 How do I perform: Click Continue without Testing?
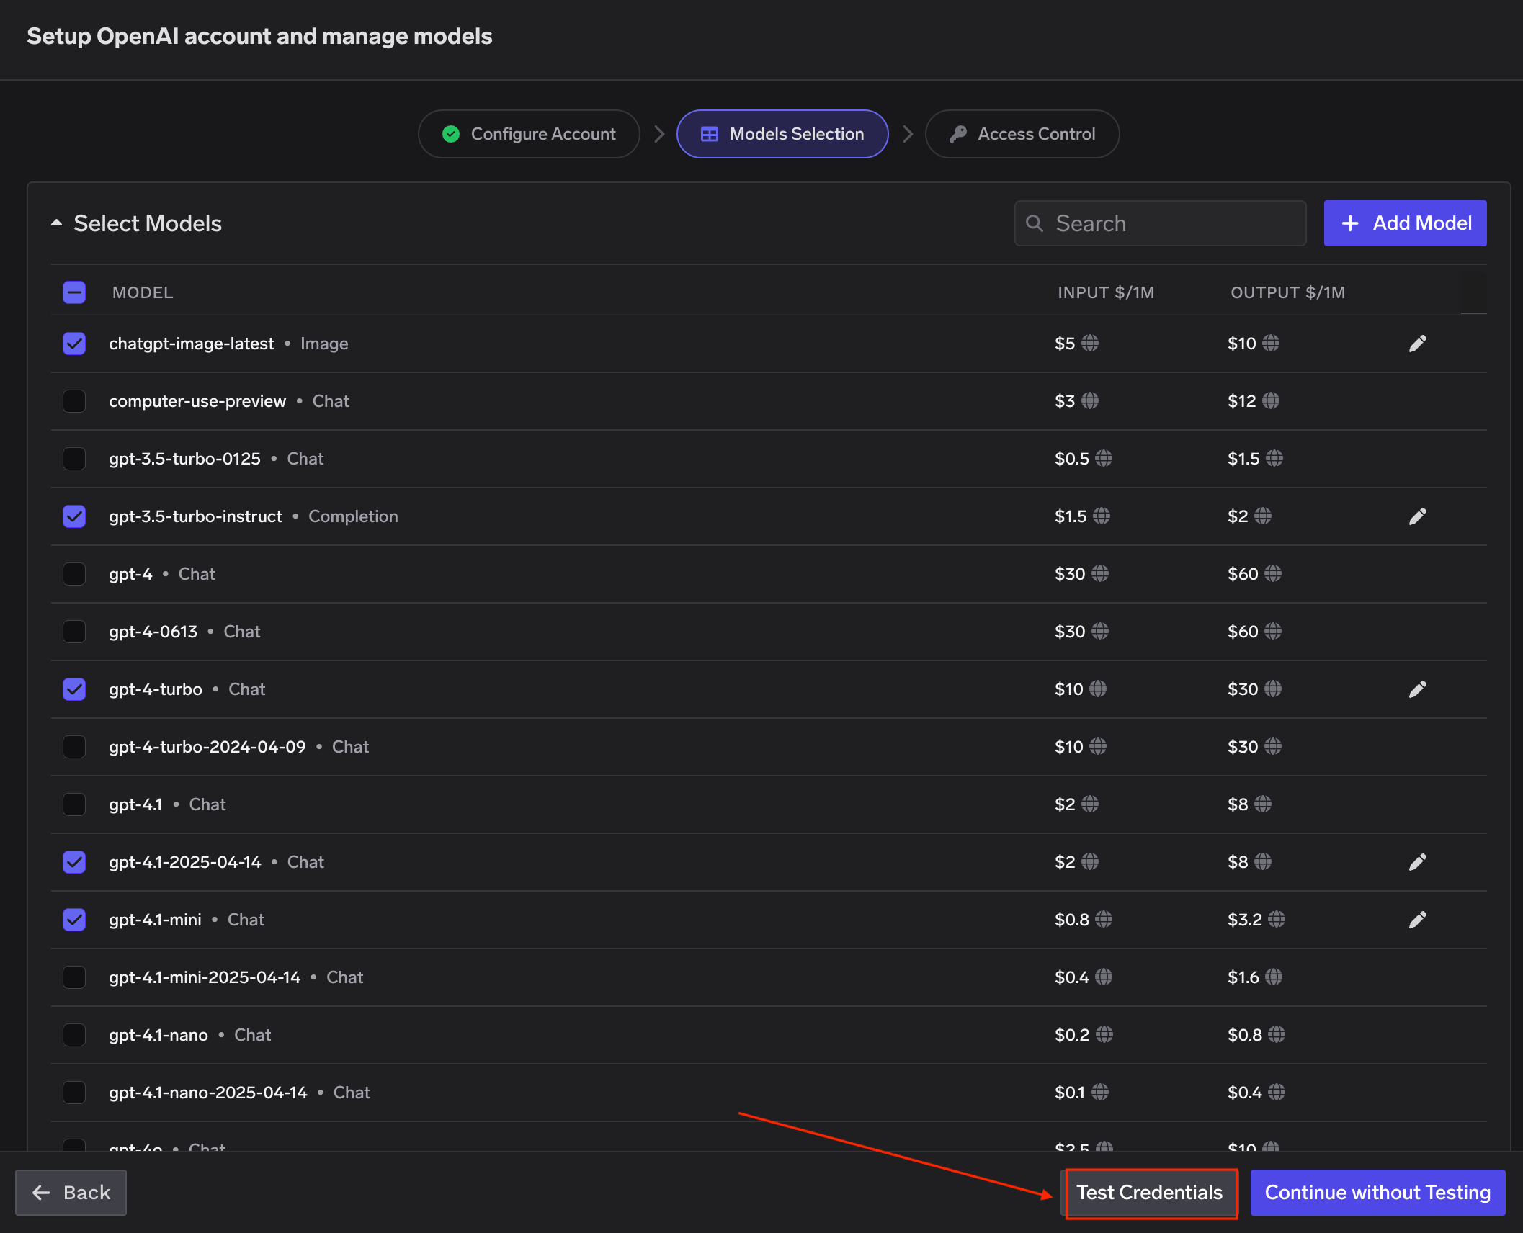pos(1377,1192)
